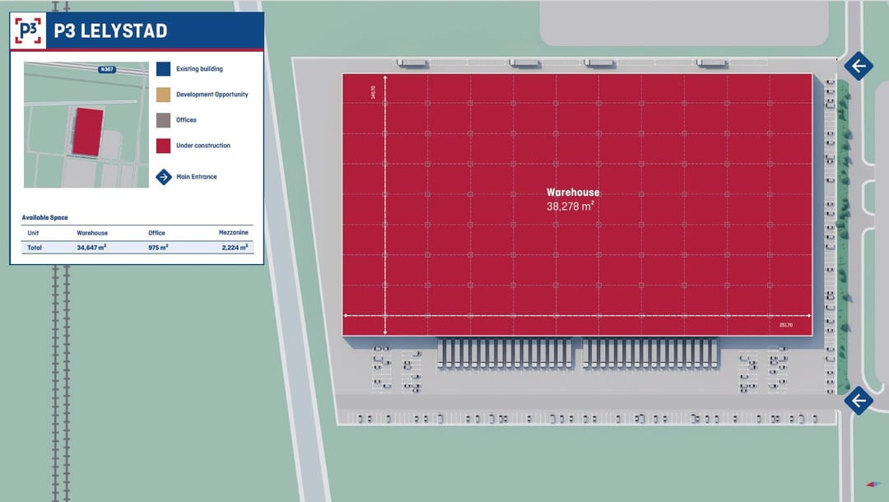Click the 34,647 m² warehouse value
This screenshot has width=889, height=502.
click(91, 247)
